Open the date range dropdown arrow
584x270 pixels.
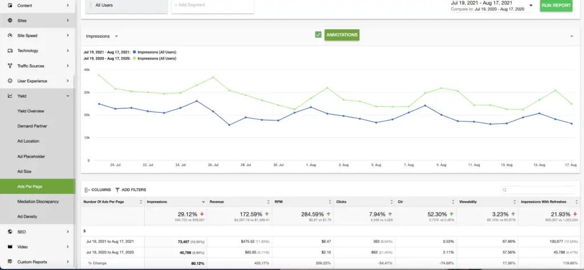click(x=531, y=6)
